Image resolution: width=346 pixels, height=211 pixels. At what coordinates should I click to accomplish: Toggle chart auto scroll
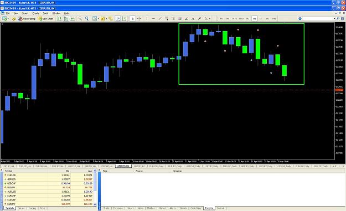[117, 19]
